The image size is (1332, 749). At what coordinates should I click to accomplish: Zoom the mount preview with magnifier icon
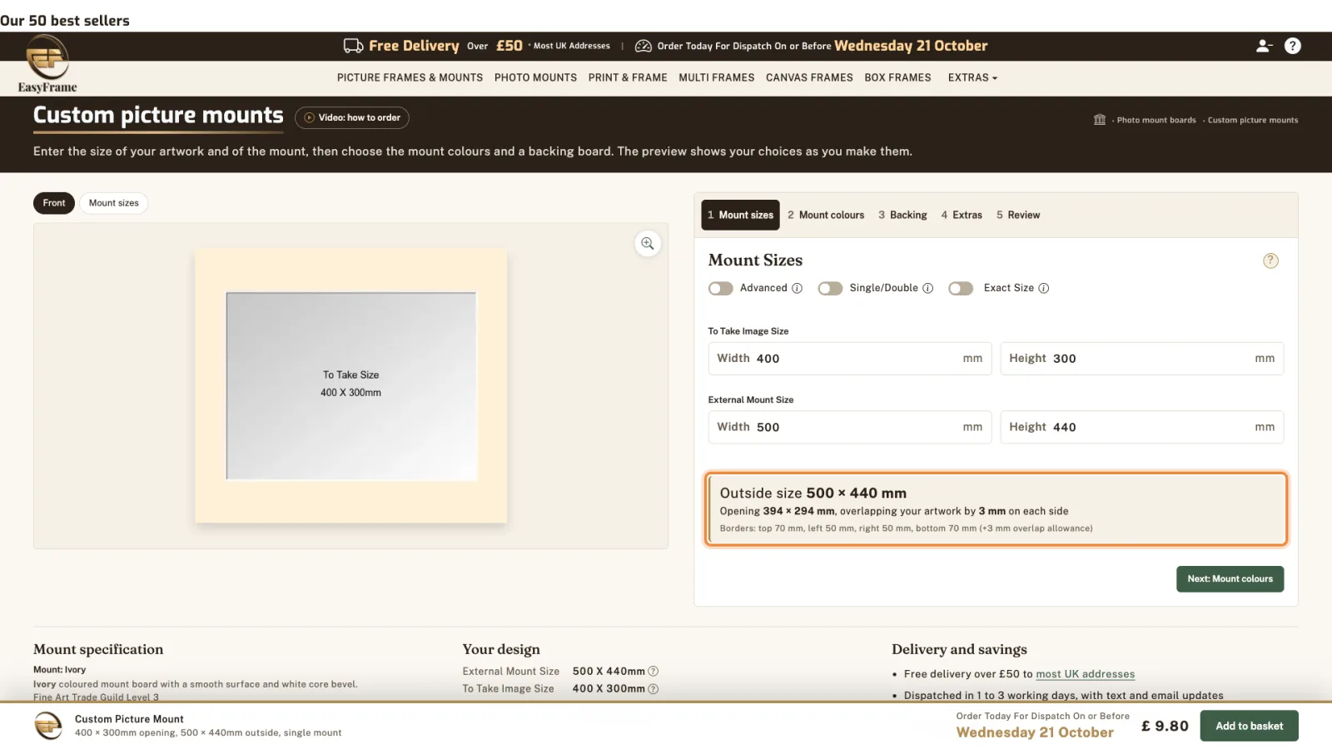pyautogui.click(x=648, y=243)
